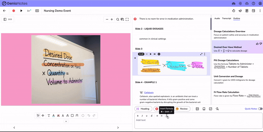
Task: Click the slide capture icon beside image icon
Action: 204,109
